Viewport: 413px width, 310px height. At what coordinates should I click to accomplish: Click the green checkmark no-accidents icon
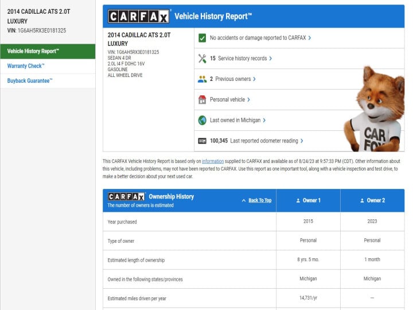point(202,38)
